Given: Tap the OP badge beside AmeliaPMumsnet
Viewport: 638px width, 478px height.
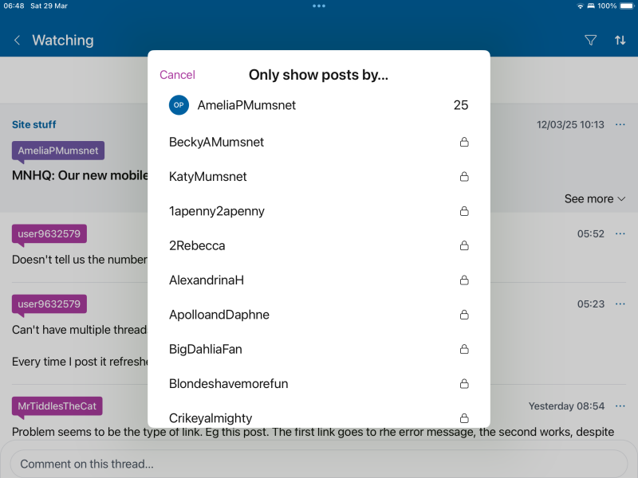Looking at the screenshot, I should 179,104.
